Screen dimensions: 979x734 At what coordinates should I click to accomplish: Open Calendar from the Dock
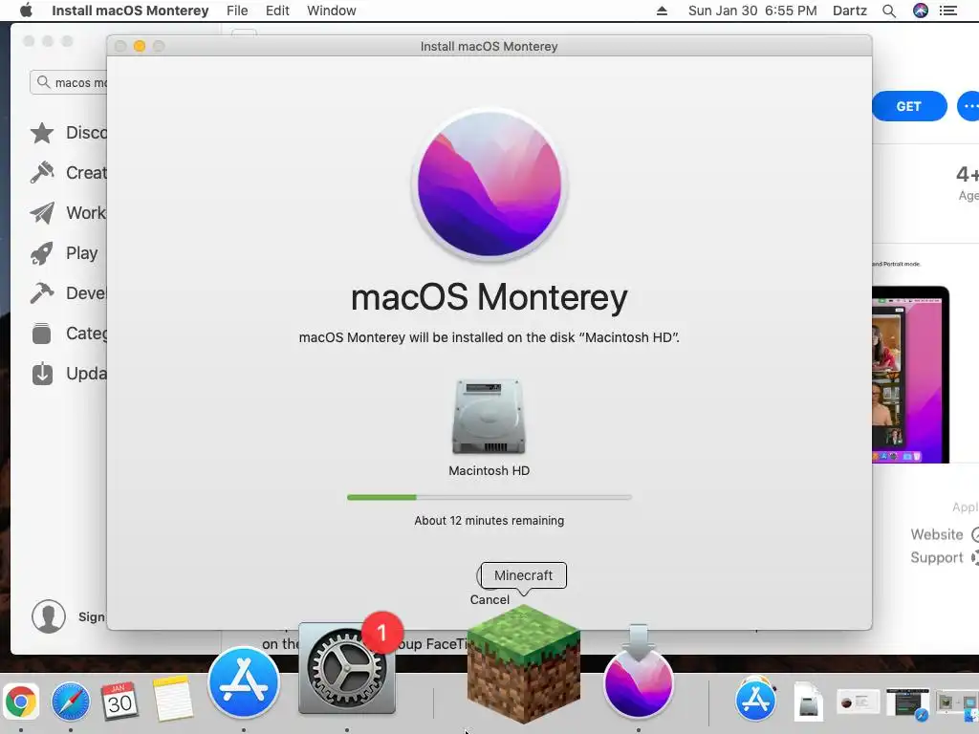click(x=120, y=702)
